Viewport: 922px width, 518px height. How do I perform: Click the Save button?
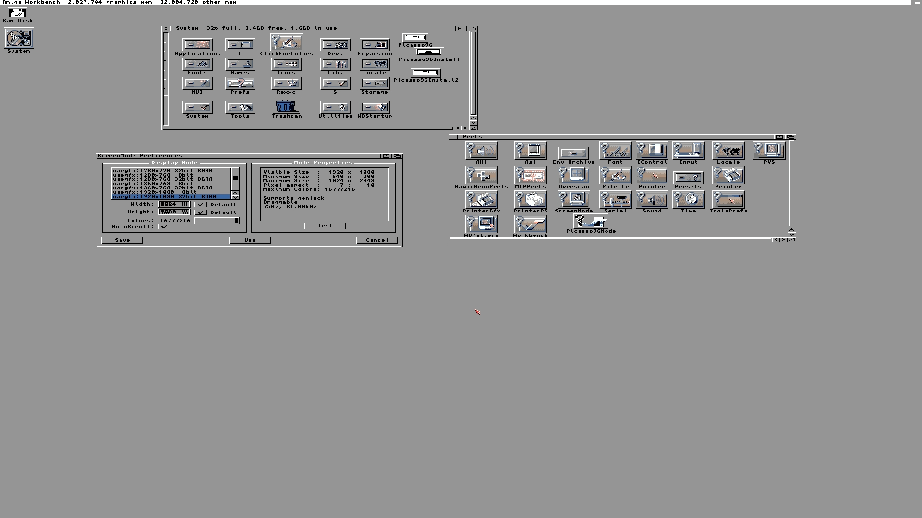(x=122, y=240)
